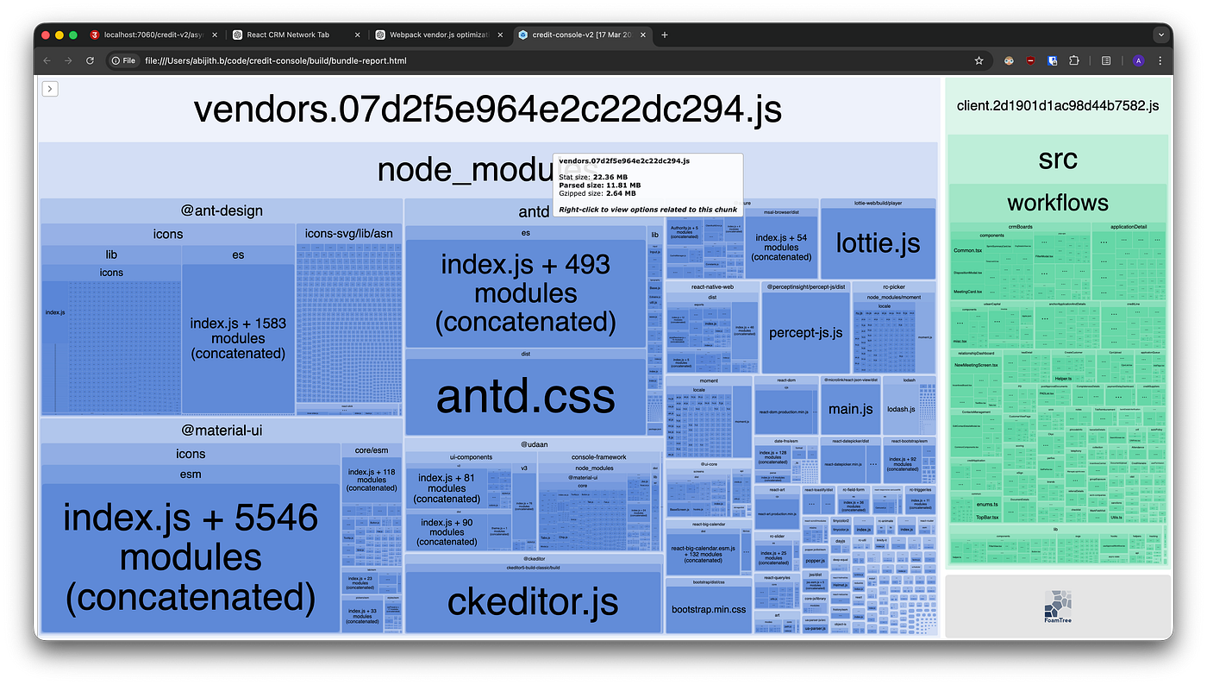This screenshot has width=1207, height=685.
Task: Select index.js + 5546 modules block
Action: pos(191,557)
